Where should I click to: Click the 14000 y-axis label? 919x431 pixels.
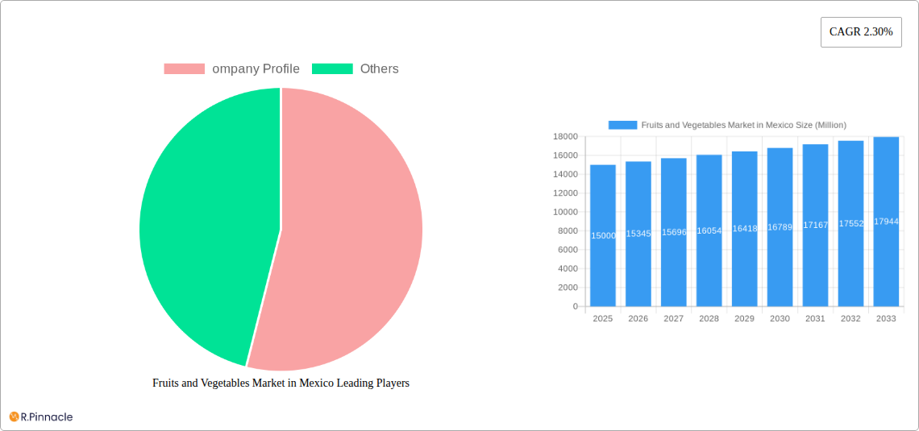tap(566, 174)
